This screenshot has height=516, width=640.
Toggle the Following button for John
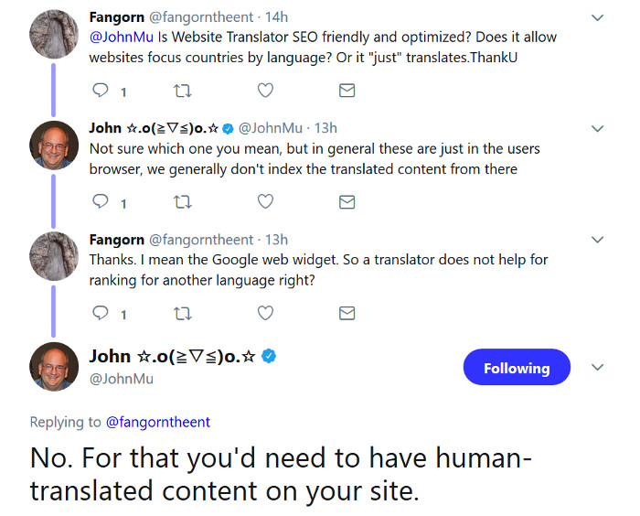[x=517, y=368]
